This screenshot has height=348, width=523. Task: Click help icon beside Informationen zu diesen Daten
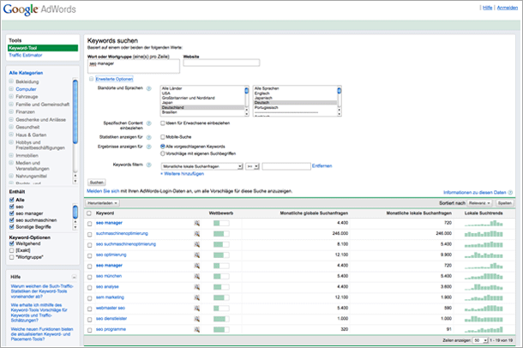[x=510, y=192]
